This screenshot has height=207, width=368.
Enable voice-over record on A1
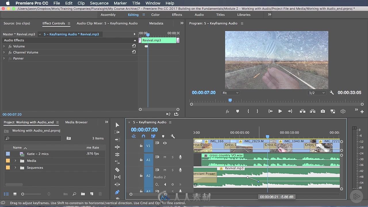(x=180, y=157)
